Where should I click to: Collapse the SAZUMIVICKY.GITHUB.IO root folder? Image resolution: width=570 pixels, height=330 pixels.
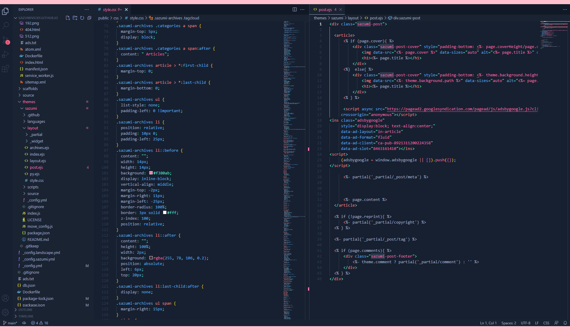(37, 18)
